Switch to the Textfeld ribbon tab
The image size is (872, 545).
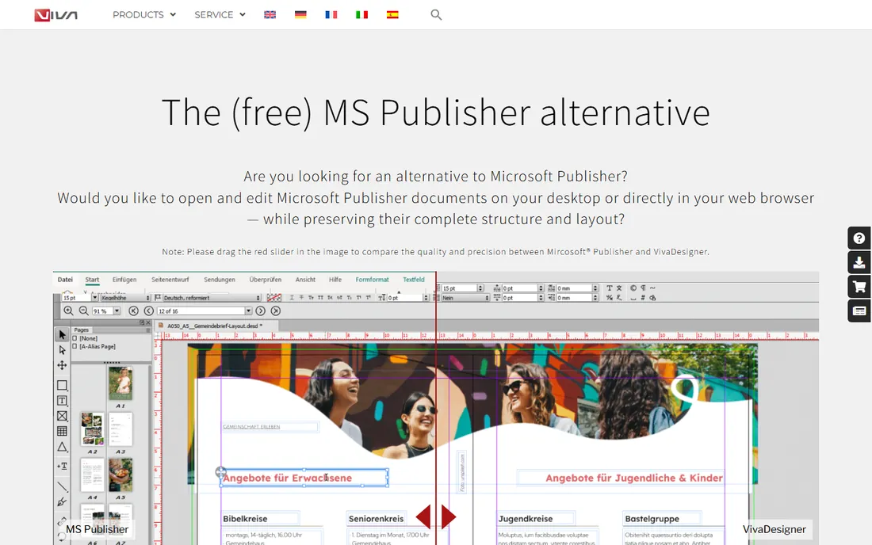pyautogui.click(x=414, y=280)
